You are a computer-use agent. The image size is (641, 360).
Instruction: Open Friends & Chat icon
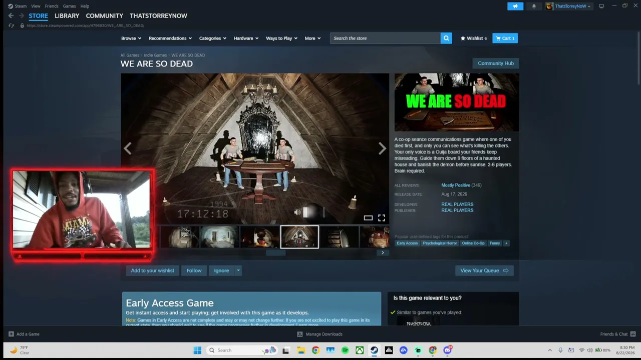[x=633, y=334]
